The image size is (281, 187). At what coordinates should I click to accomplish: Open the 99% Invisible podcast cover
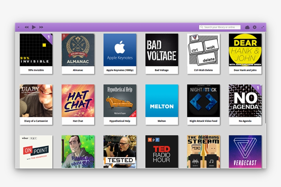pyautogui.click(x=36, y=50)
